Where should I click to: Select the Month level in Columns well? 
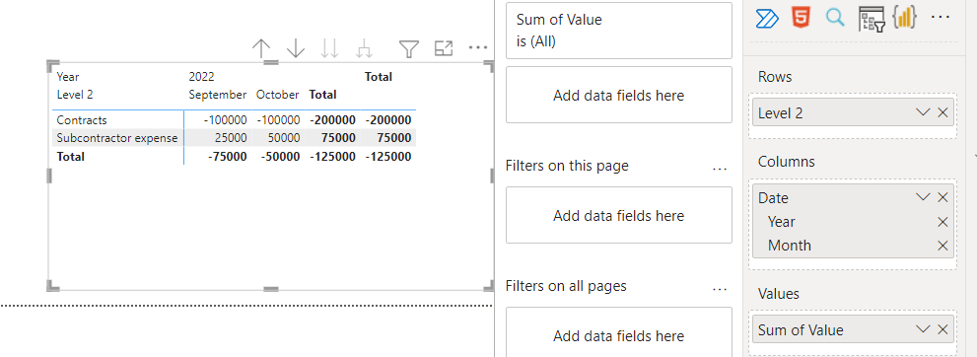pos(790,246)
